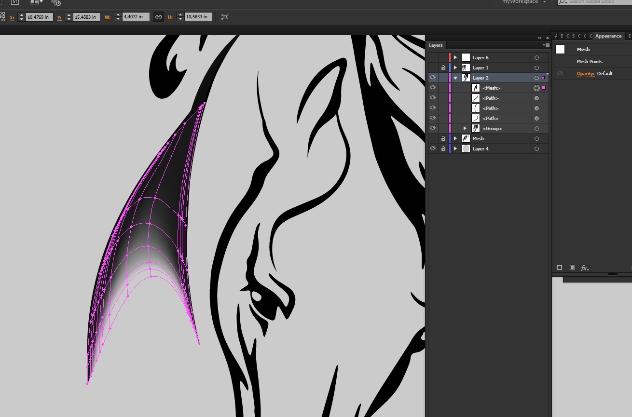Unlock the Mesh layer via its lock icon
The image size is (632, 417).
coord(443,139)
